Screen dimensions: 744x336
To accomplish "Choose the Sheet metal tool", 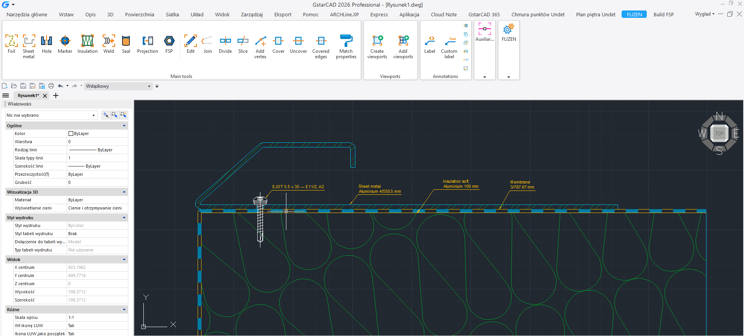I will 29,47.
